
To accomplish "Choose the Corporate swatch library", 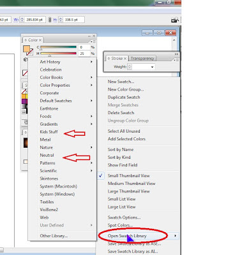I will tap(62, 93).
